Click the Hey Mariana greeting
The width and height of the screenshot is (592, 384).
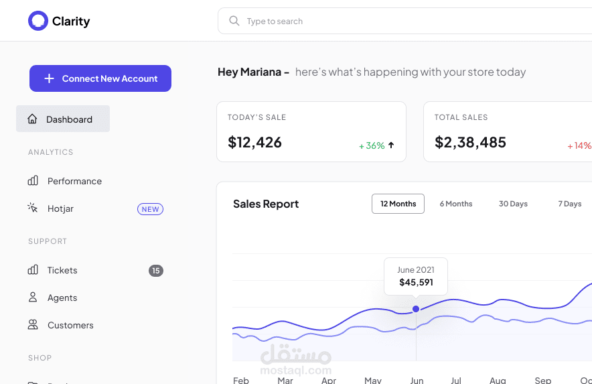tap(253, 72)
